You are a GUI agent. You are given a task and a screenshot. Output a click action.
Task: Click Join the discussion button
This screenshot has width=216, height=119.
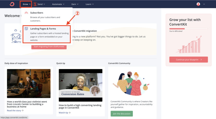122,114
